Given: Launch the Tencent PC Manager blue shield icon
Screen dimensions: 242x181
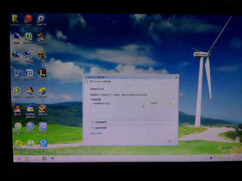Looking at the screenshot, I should 43,144.
